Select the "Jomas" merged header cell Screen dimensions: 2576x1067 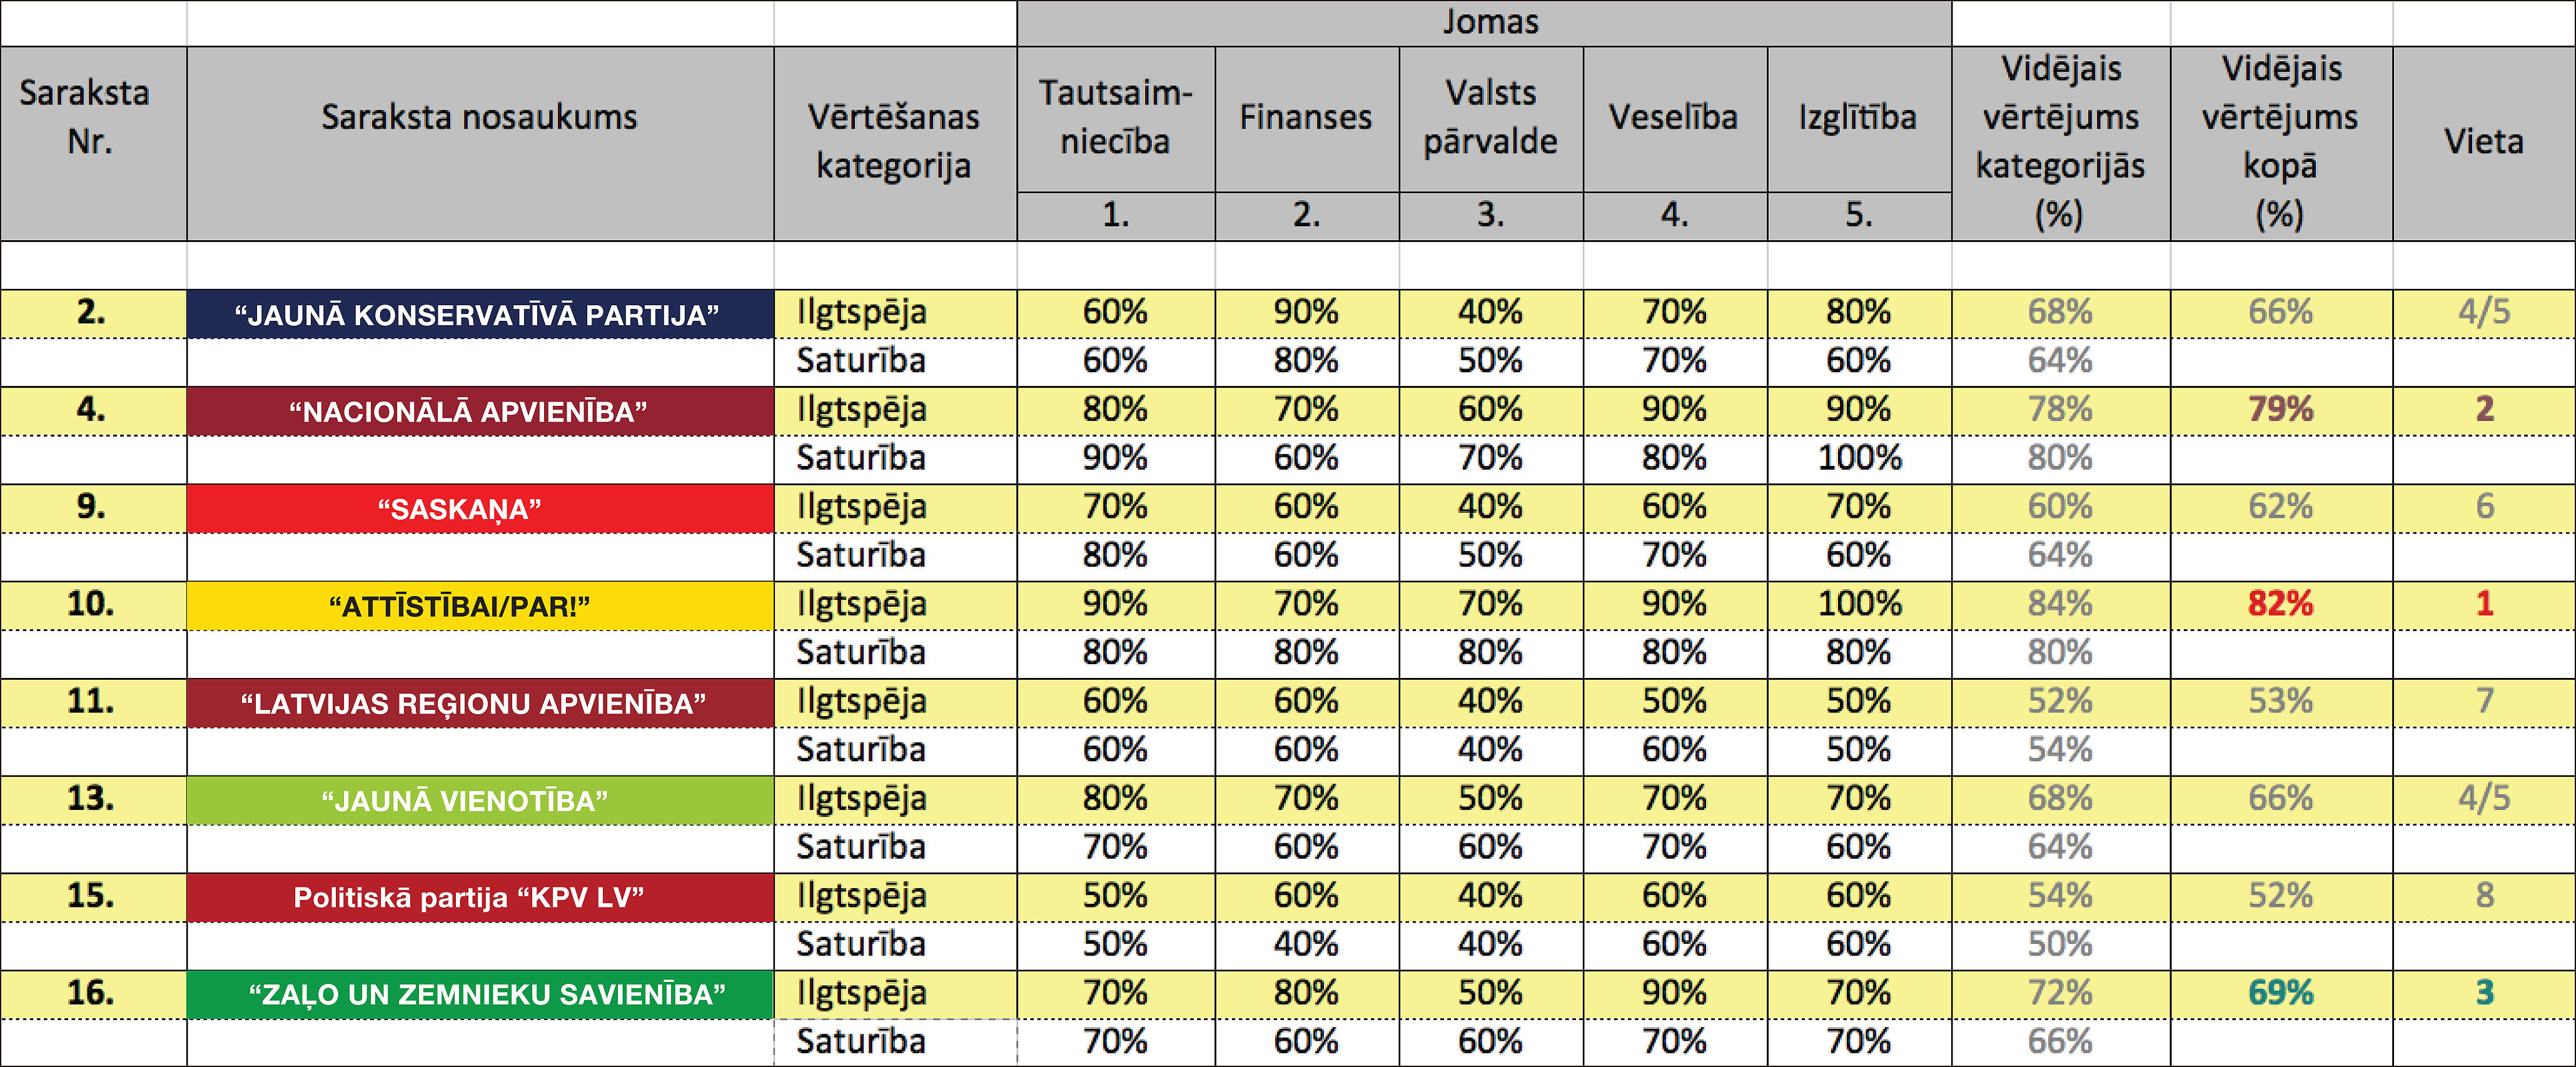[1484, 23]
